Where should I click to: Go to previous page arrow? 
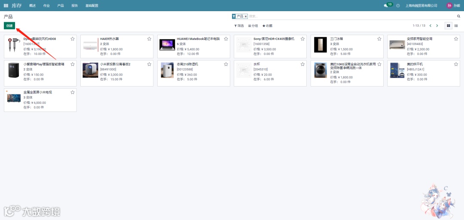pyautogui.click(x=430, y=26)
